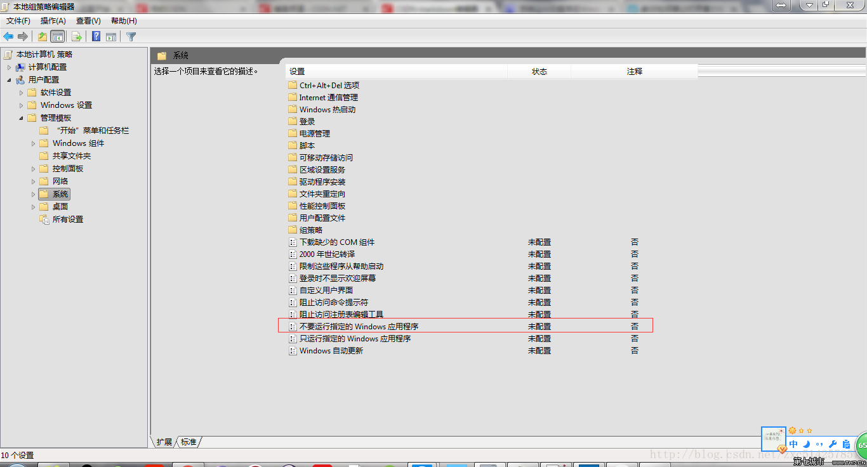Click the Up one level toolbar icon
Viewport: 867px width, 467px height.
(42, 36)
